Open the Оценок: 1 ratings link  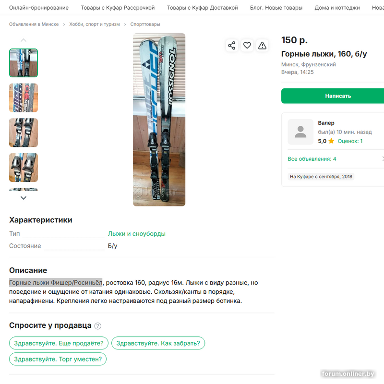(350, 141)
